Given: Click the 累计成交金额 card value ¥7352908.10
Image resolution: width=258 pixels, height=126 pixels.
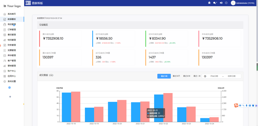Looking at the screenshot, I should pyautogui.click(x=53, y=38).
